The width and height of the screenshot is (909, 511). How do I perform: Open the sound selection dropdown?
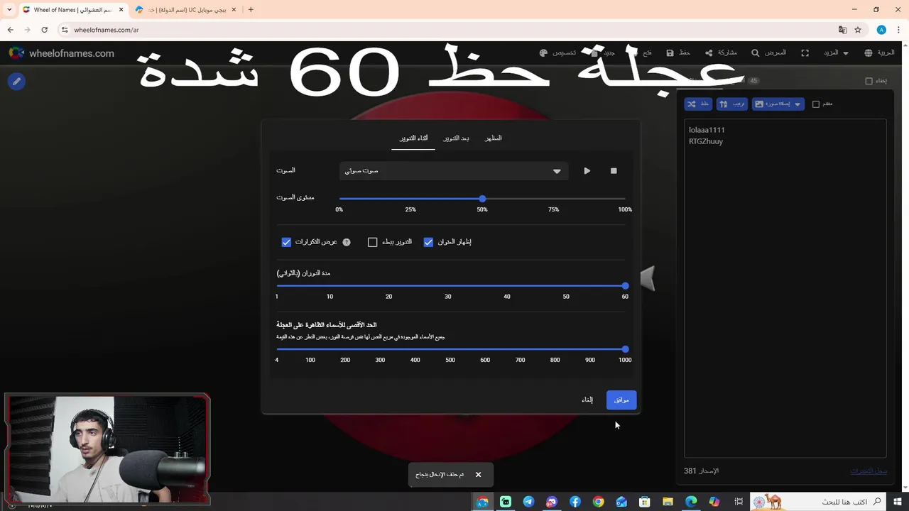click(x=453, y=171)
